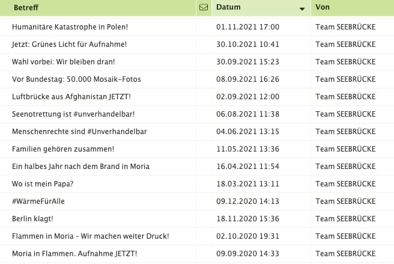This screenshot has width=394, height=264.
Task: Open 'Seenotrettung ist #unverhandelbar!' email
Action: (73, 114)
